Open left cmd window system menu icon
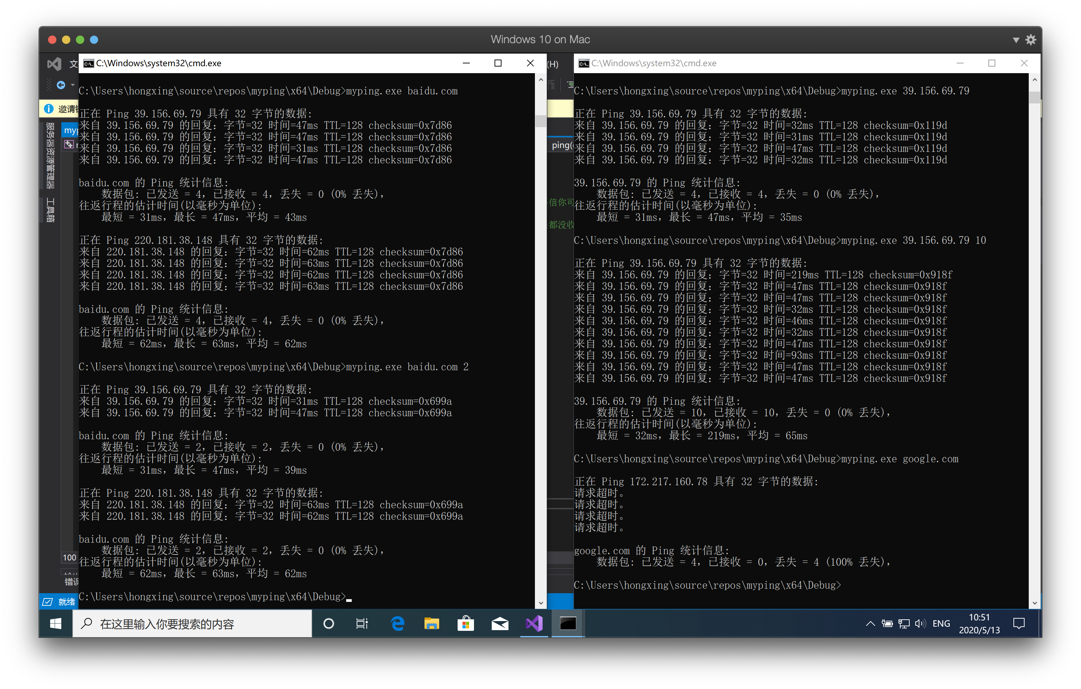Image resolution: width=1081 pixels, height=689 pixels. [x=88, y=63]
